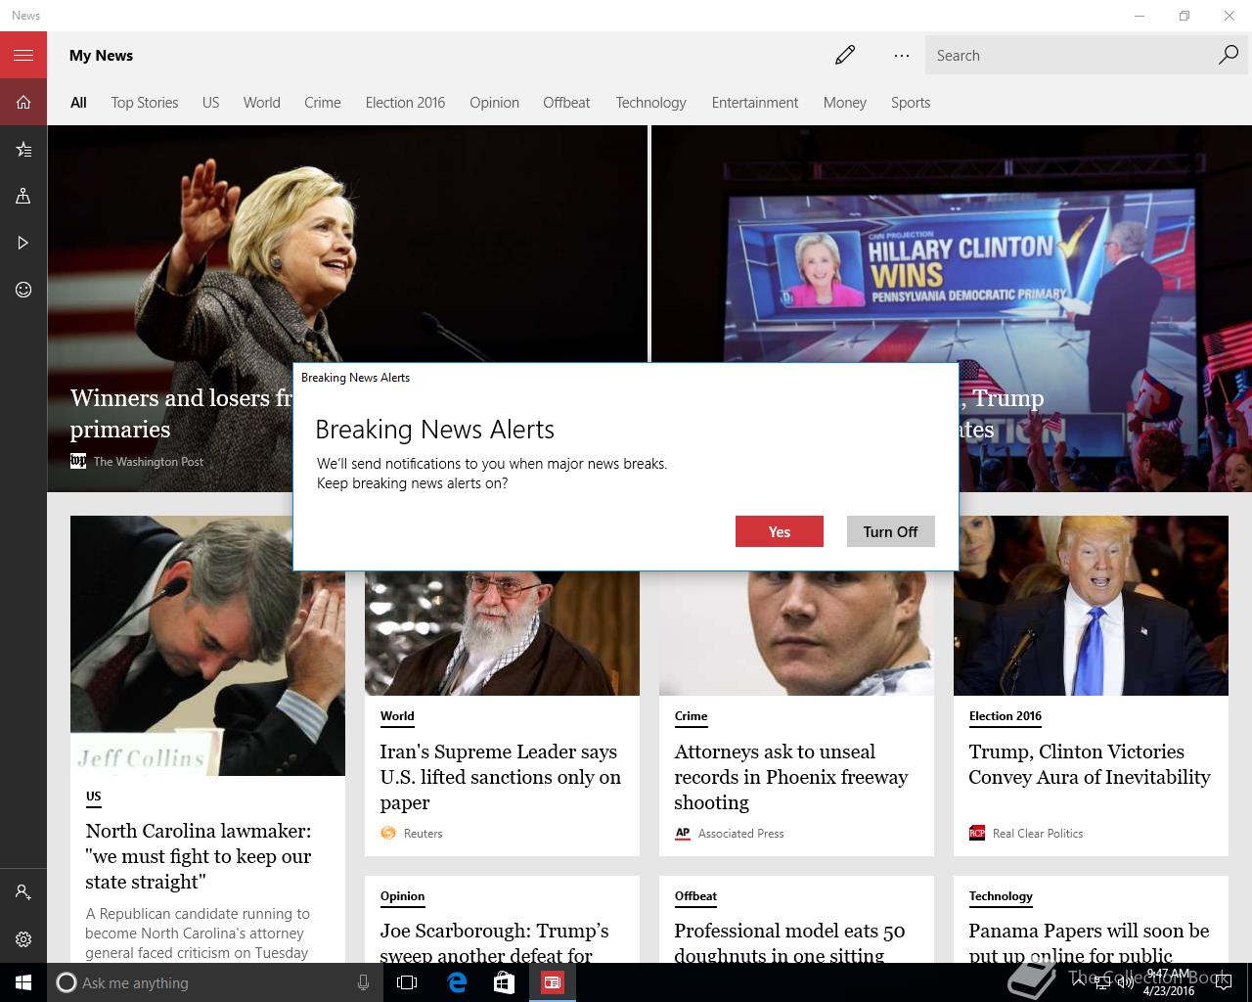Open Trump, Clinton Victories article
The image size is (1252, 1002).
point(1090,764)
